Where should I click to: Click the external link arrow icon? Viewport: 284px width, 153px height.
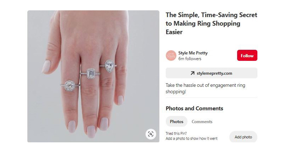click(x=192, y=73)
